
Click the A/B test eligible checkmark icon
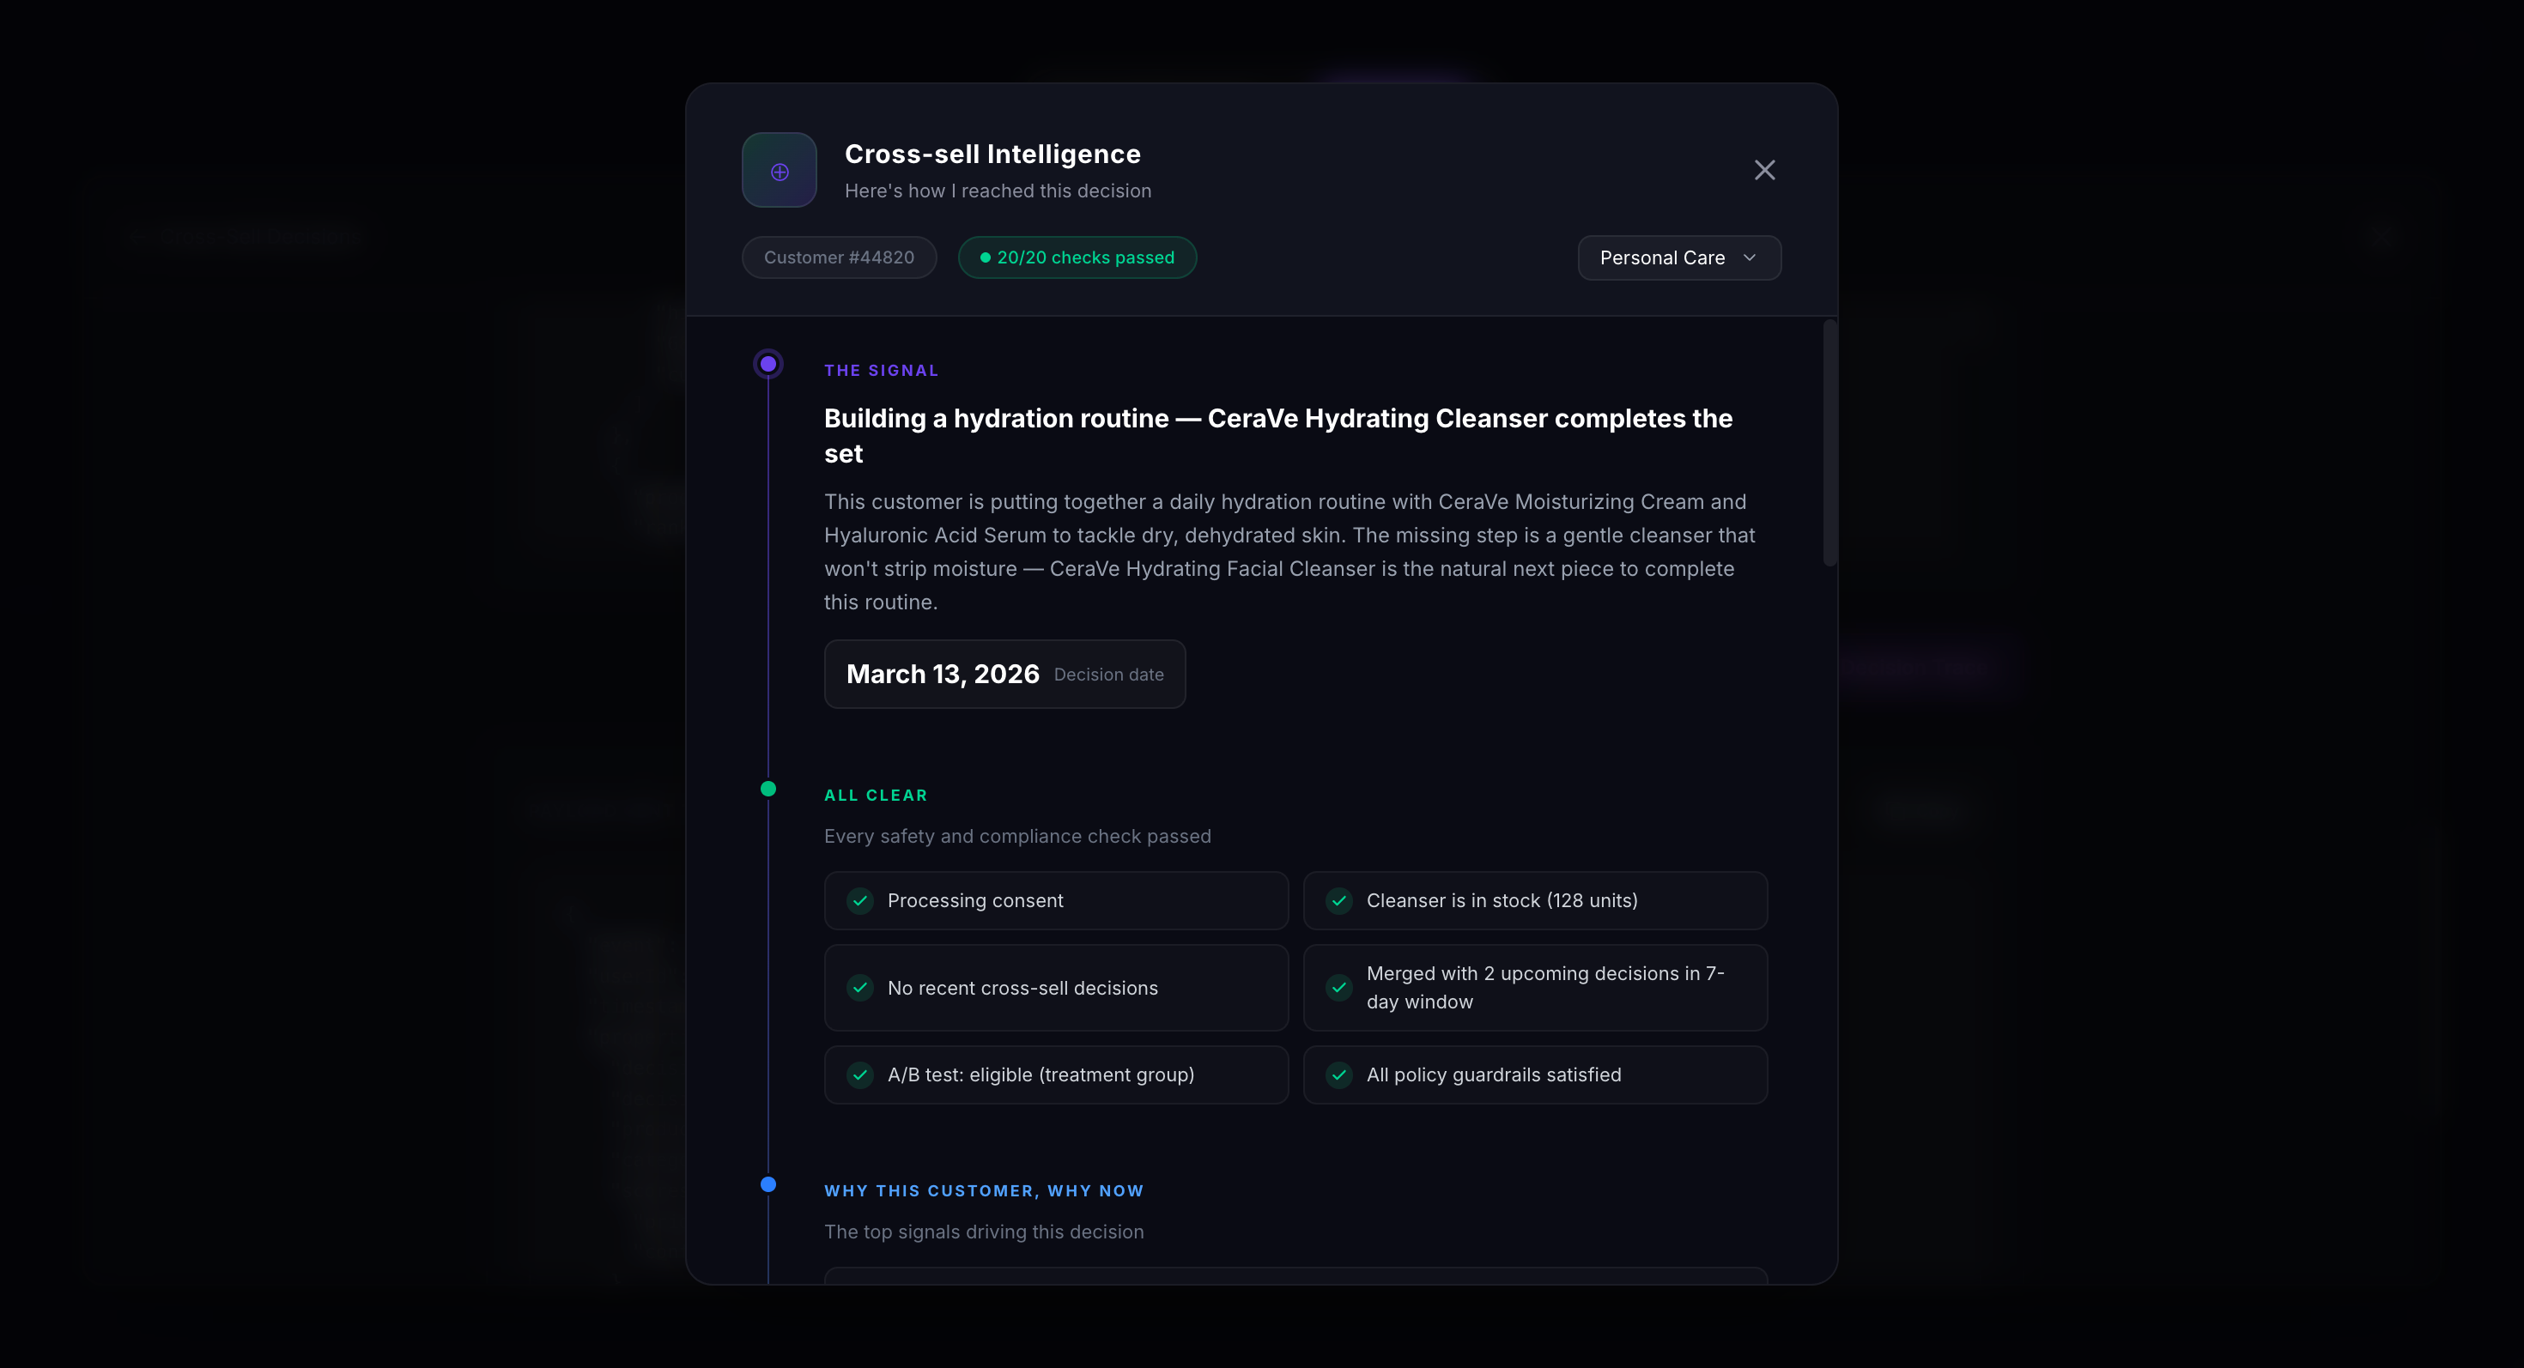coord(859,1075)
